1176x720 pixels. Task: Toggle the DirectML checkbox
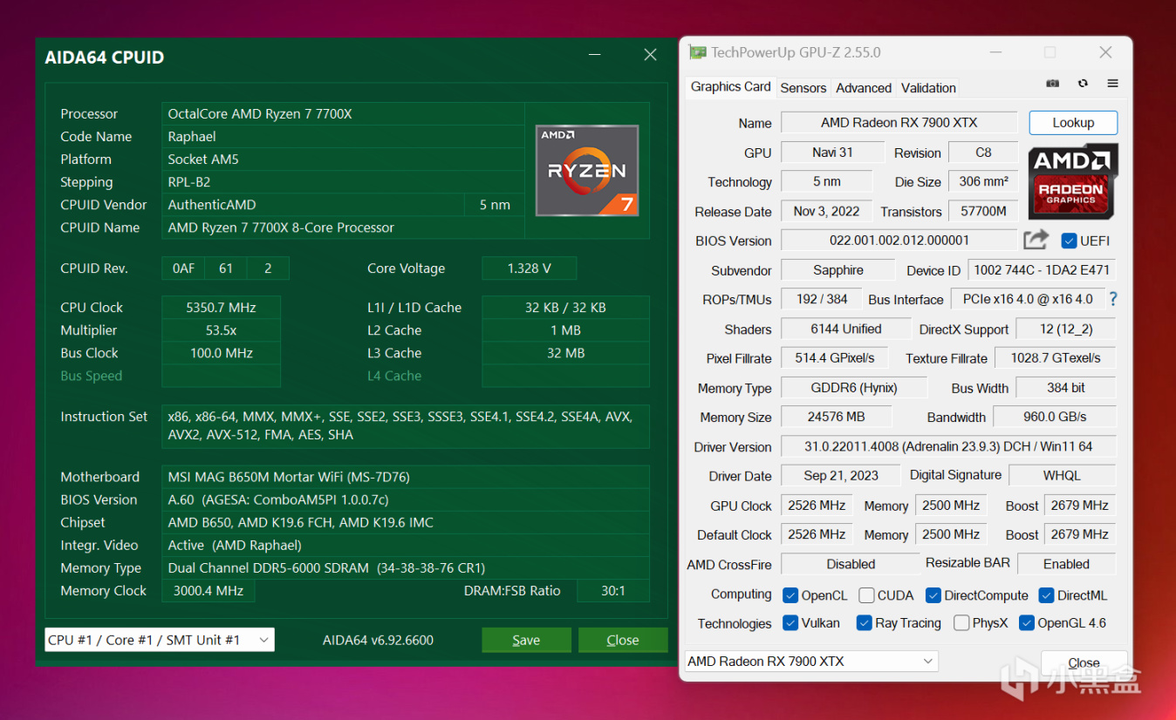coord(1047,595)
